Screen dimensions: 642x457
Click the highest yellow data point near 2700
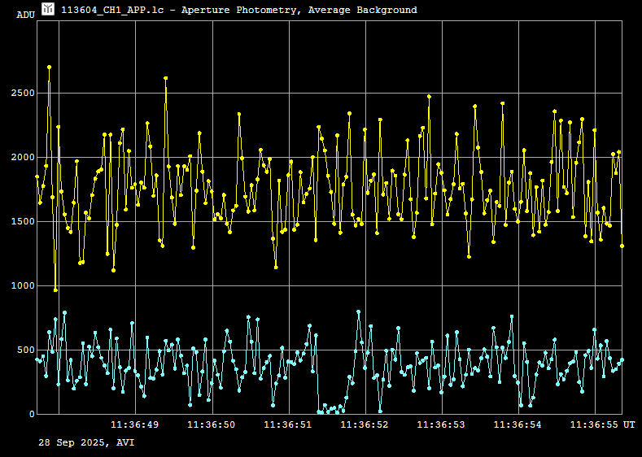tap(49, 67)
